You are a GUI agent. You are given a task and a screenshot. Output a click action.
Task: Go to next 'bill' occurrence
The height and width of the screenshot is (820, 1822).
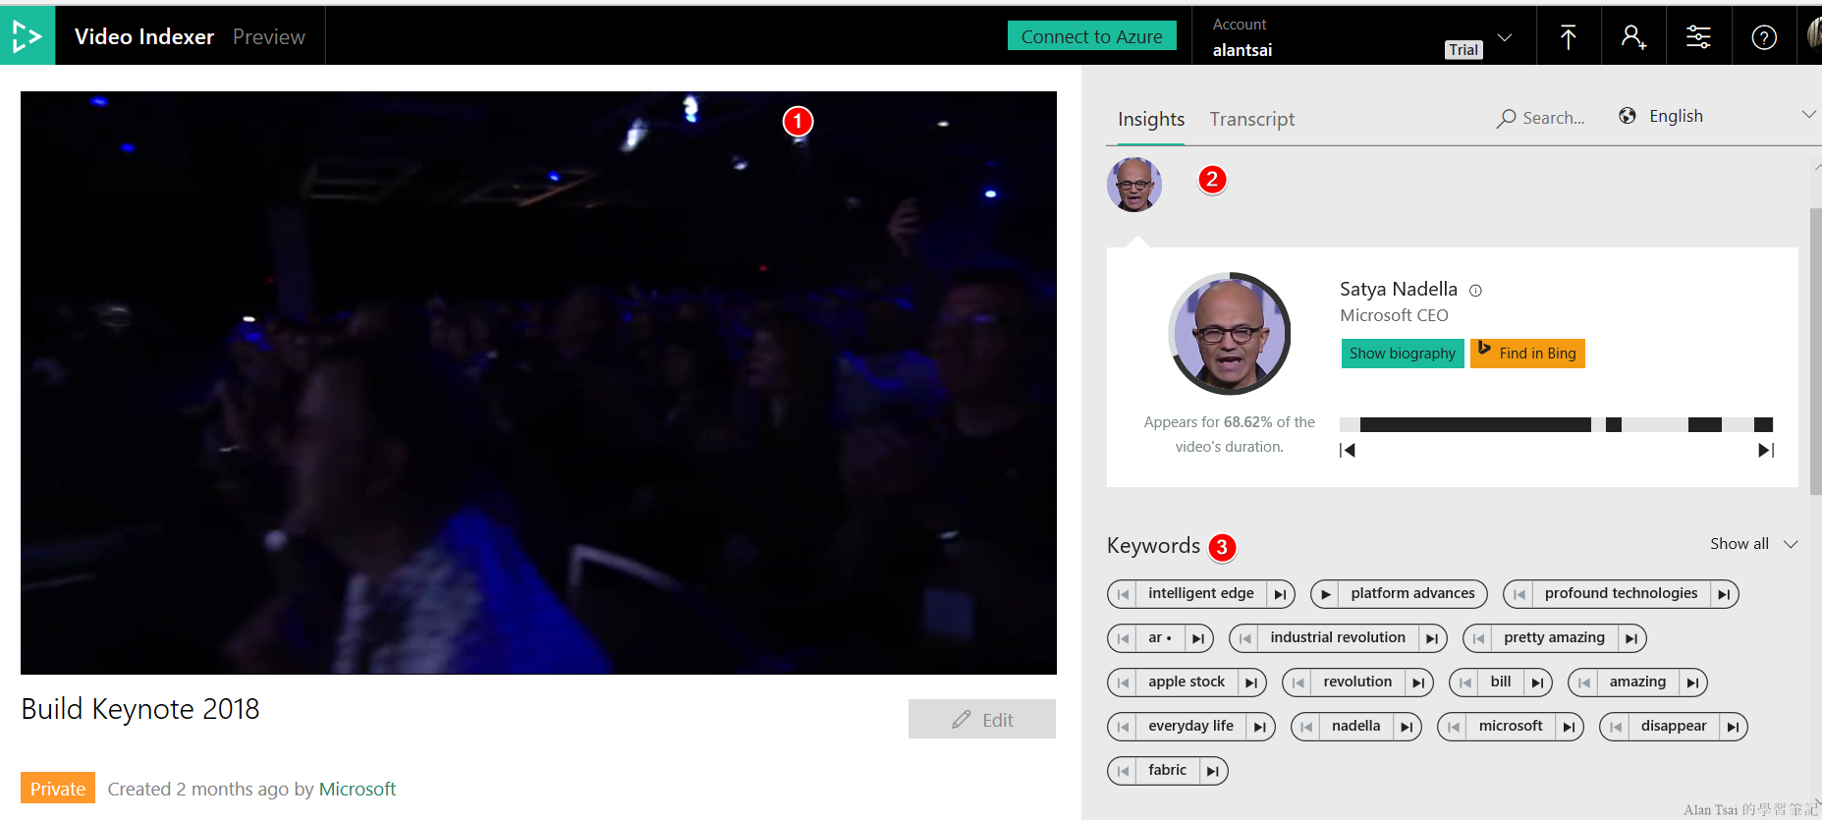(1537, 683)
